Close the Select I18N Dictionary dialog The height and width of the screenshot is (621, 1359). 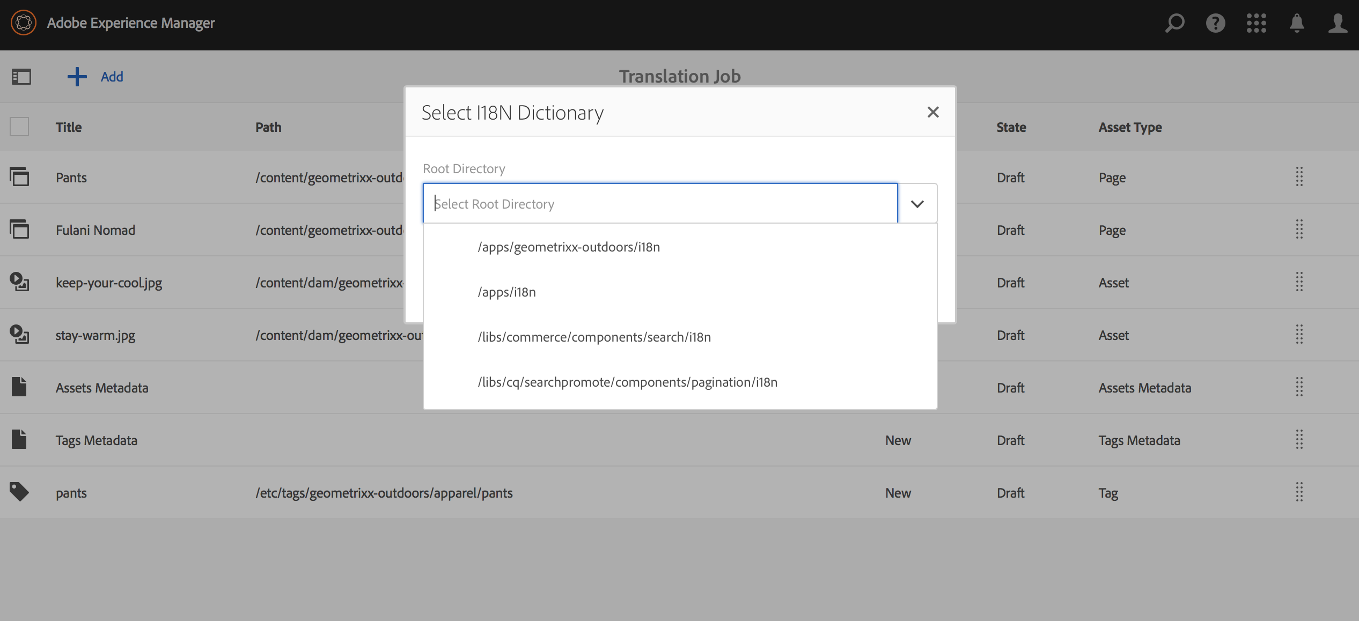click(x=933, y=112)
